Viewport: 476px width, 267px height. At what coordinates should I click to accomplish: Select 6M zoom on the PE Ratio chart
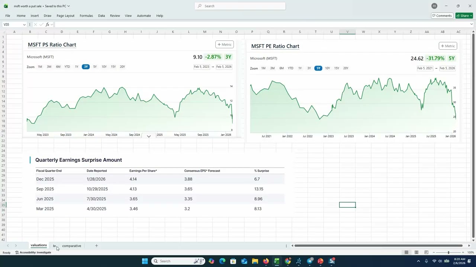coord(282,68)
